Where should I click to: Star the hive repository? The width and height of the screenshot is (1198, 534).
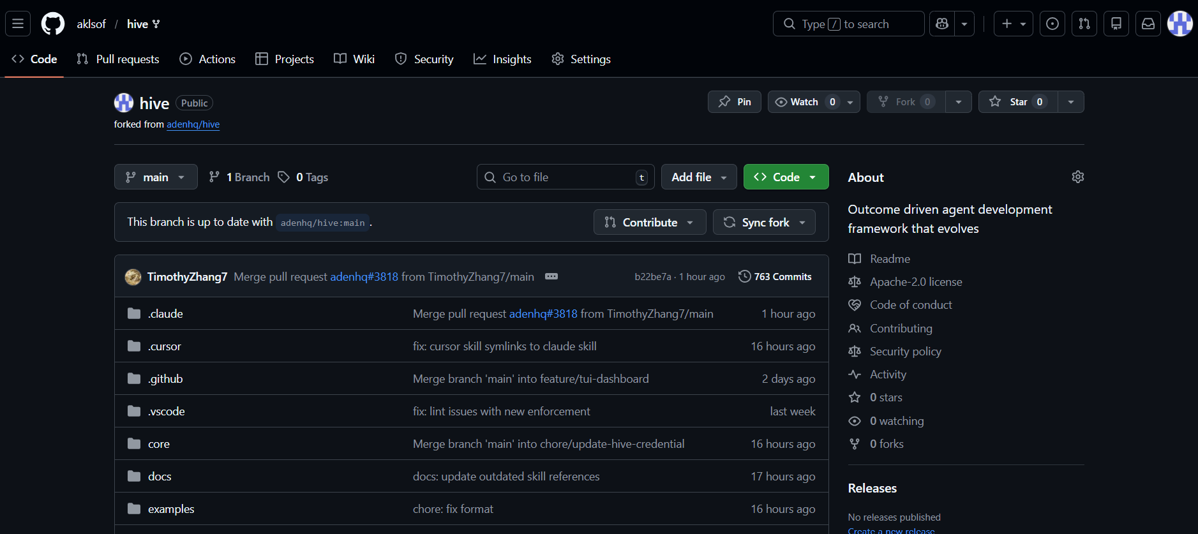(1018, 102)
